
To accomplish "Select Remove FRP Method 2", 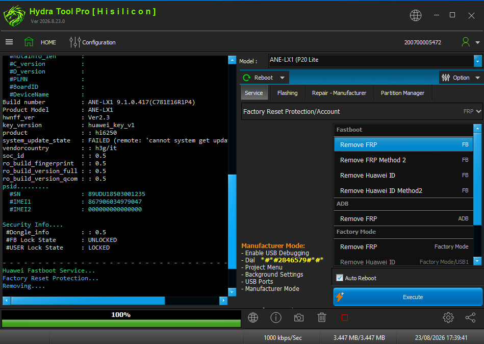I will 403,160.
